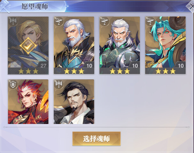
Task: Select the teal-haired hero card
Action: (x=165, y=45)
